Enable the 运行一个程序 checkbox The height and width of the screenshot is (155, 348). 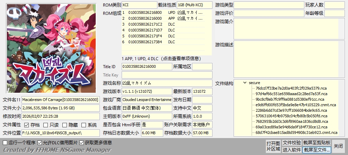point(5,143)
